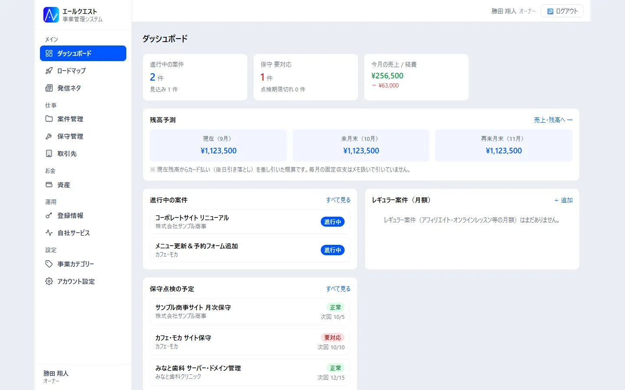625x390 pixels.
Task: Click the ログアウト button
Action: 562,11
